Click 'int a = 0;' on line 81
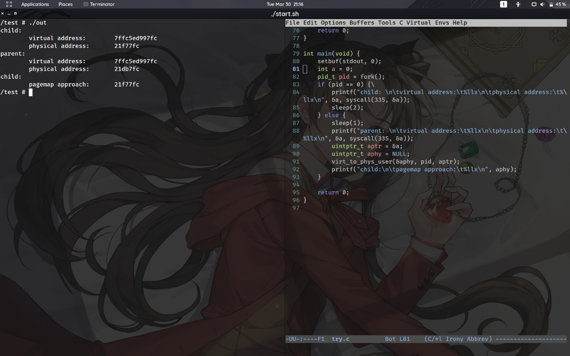This screenshot has width=570, height=356. (x=335, y=69)
